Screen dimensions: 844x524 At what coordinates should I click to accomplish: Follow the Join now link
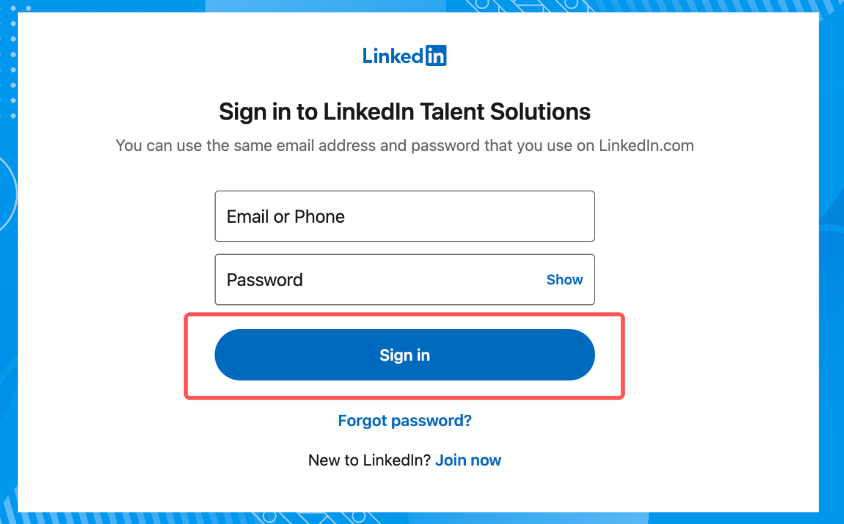(468, 460)
